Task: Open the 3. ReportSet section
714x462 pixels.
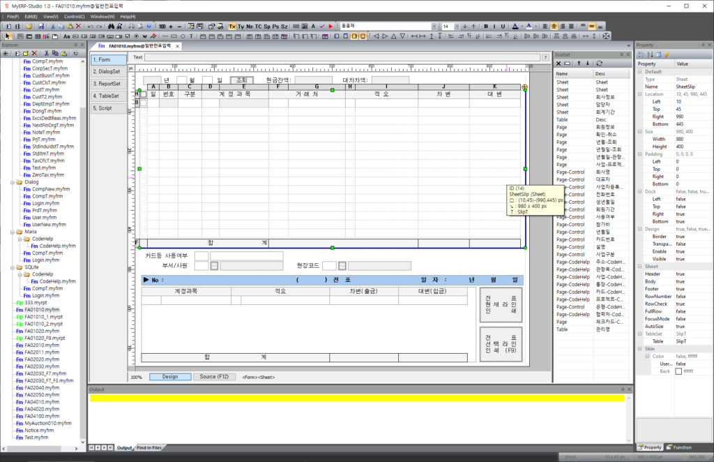Action: click(109, 84)
